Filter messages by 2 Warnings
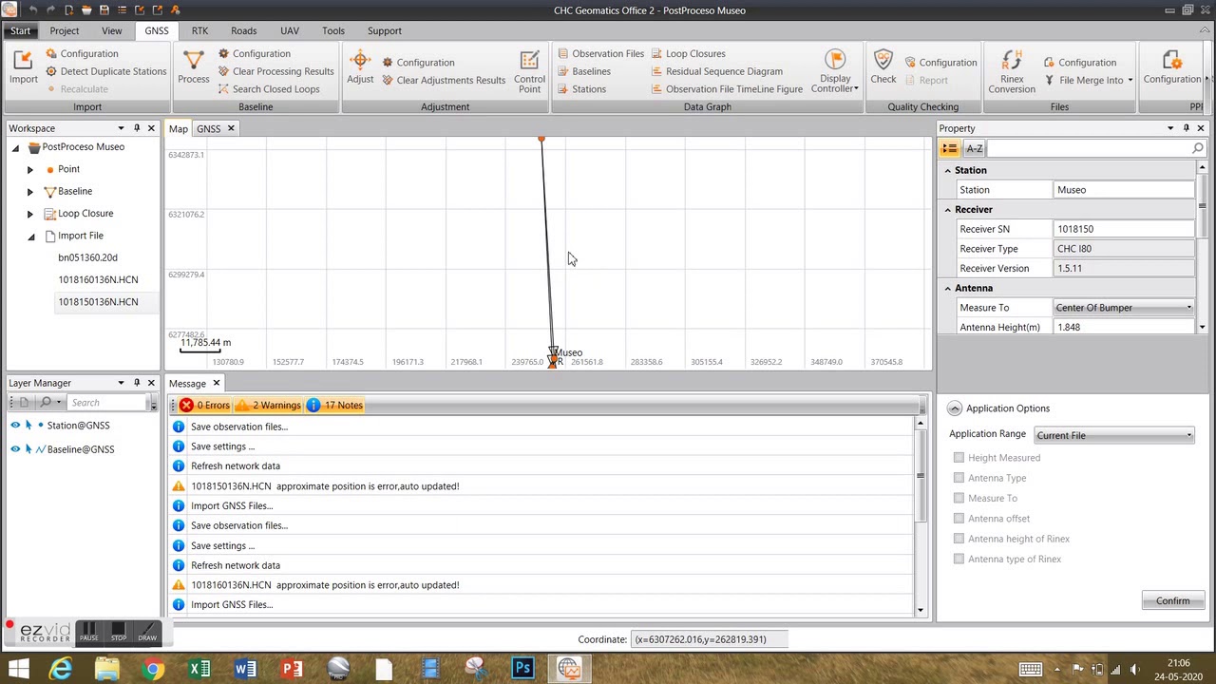The width and height of the screenshot is (1216, 684). click(x=268, y=406)
